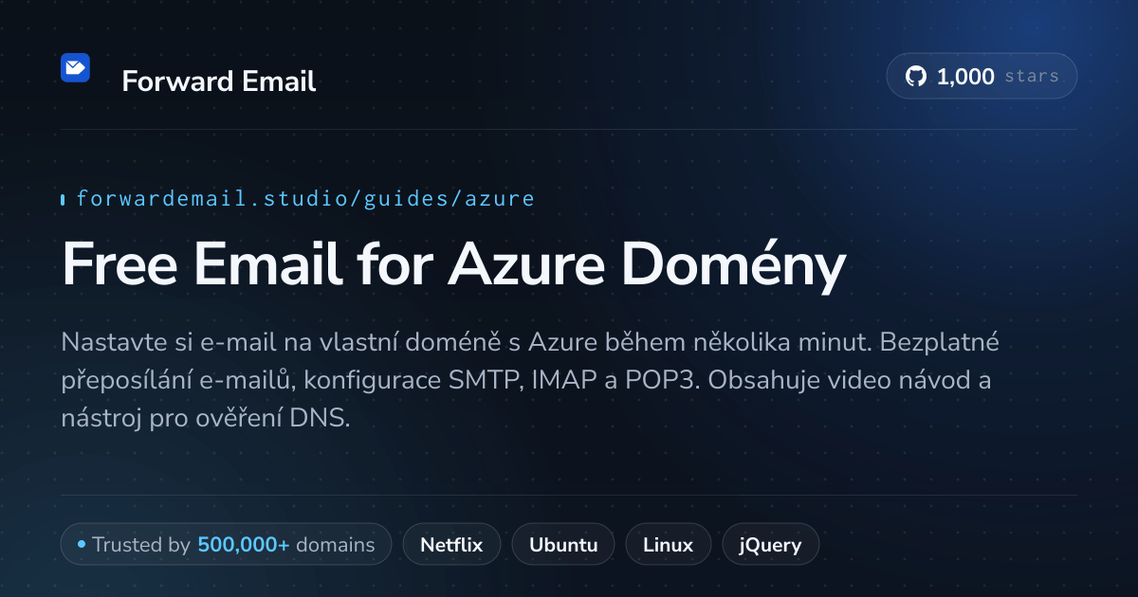The width and height of the screenshot is (1138, 597).
Task: Open the 1,000 stars GitHub badge
Action: (x=982, y=77)
